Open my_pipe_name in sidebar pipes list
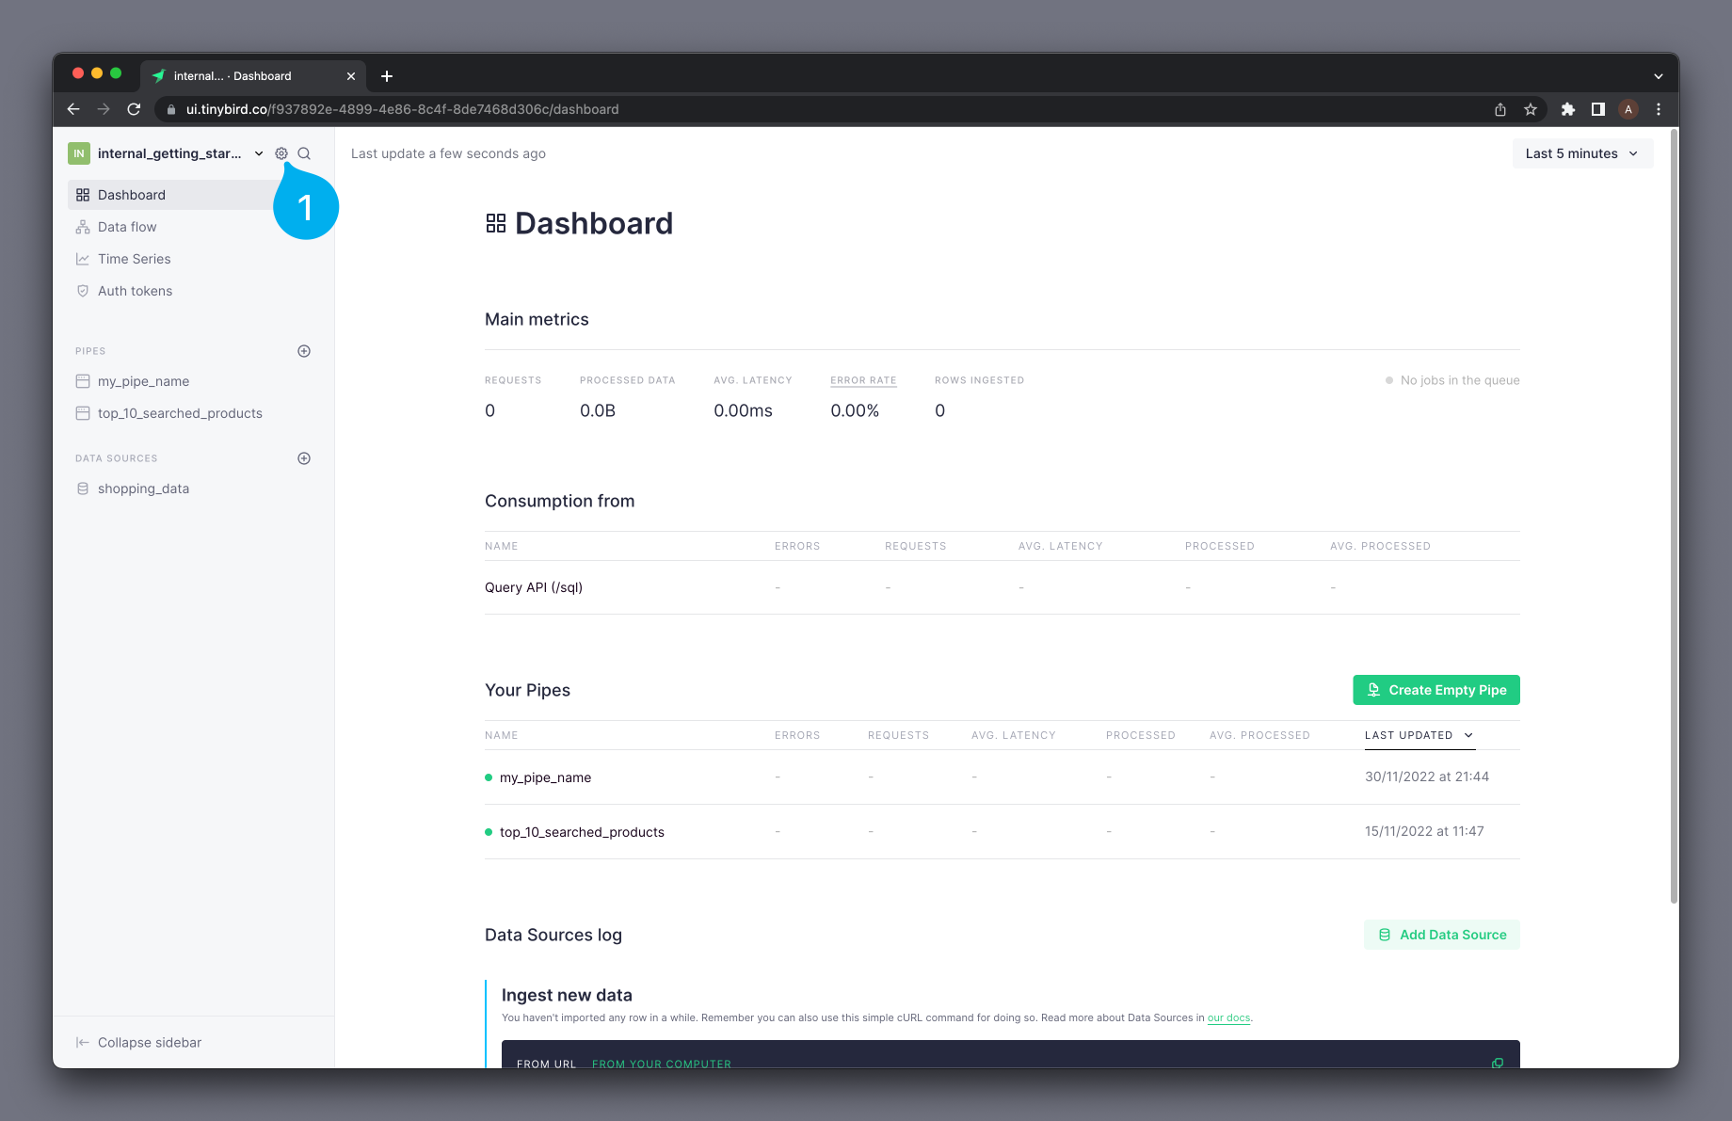Viewport: 1732px width, 1121px height. 143,381
